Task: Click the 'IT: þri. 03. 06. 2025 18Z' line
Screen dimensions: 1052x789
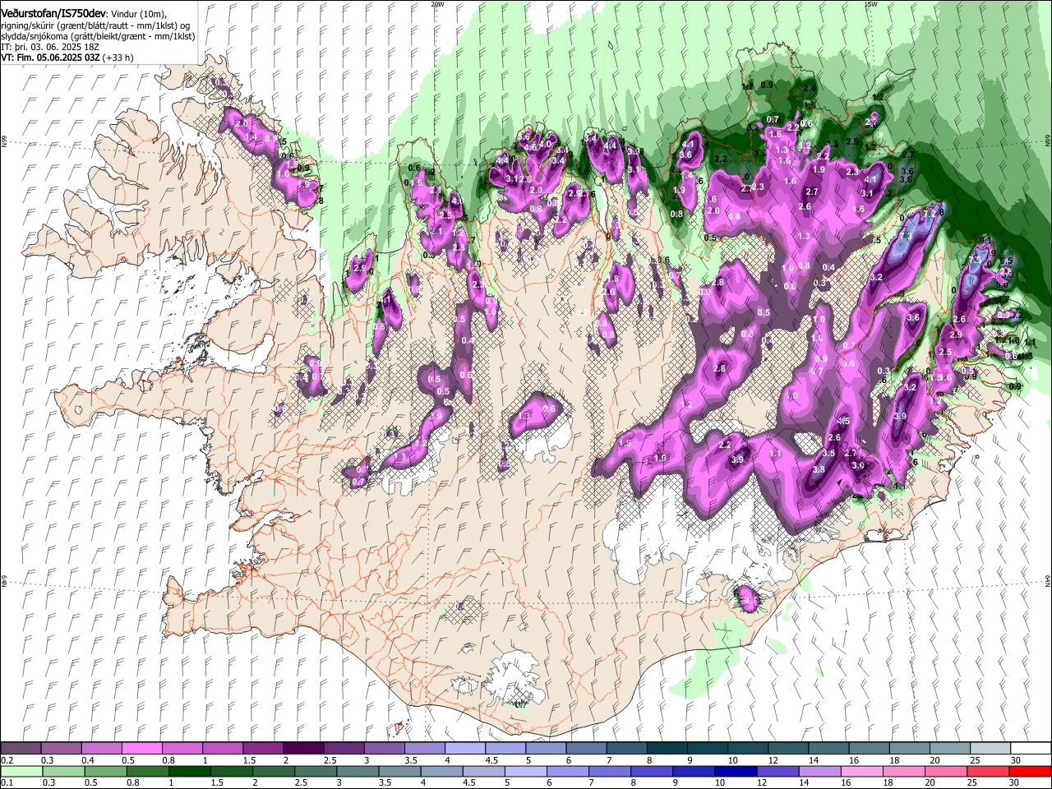Action: [x=50, y=47]
